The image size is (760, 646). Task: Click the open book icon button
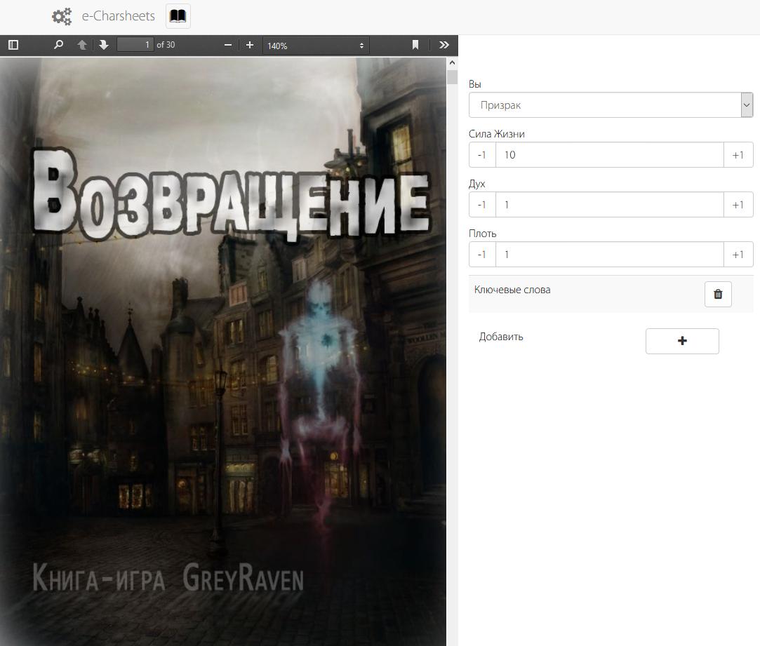[x=178, y=16]
